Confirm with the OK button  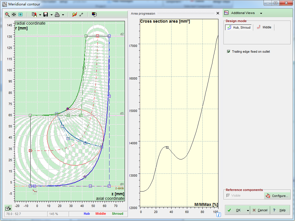click(x=235, y=210)
